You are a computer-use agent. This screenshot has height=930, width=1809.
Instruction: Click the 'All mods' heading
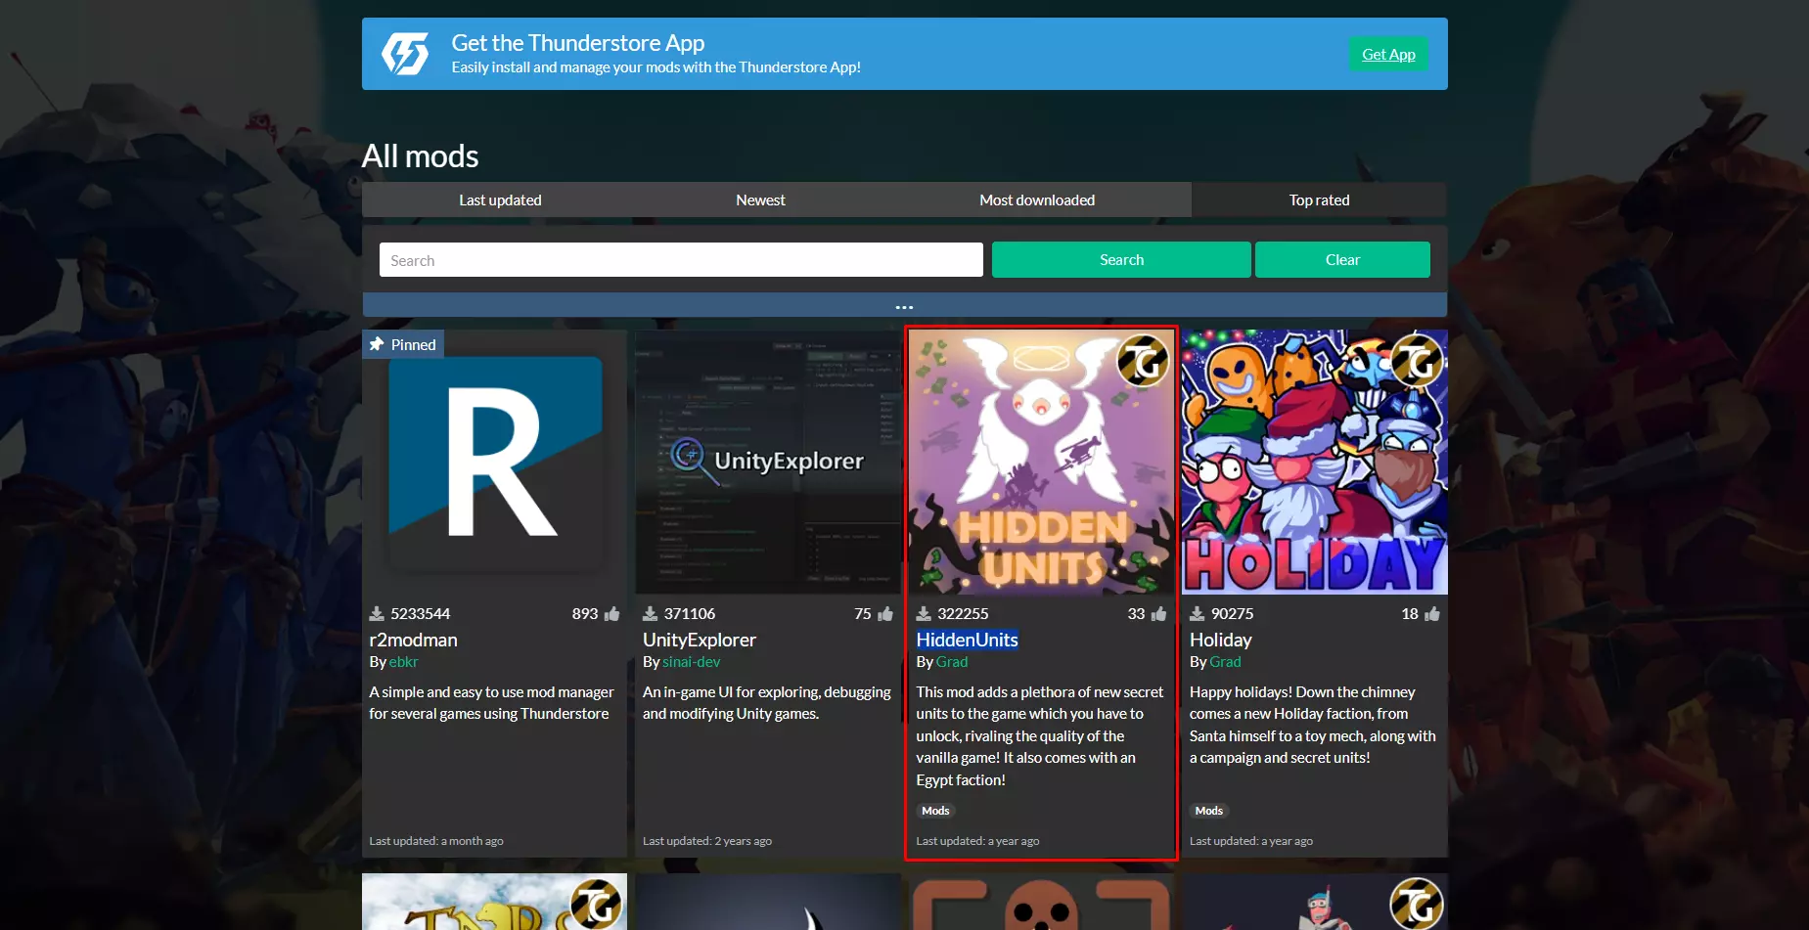421,156
